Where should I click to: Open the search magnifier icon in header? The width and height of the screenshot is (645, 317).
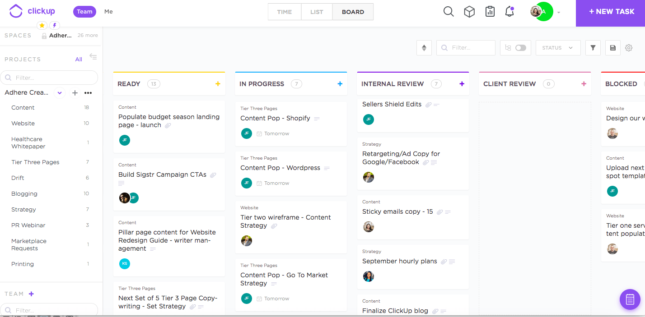pos(449,12)
